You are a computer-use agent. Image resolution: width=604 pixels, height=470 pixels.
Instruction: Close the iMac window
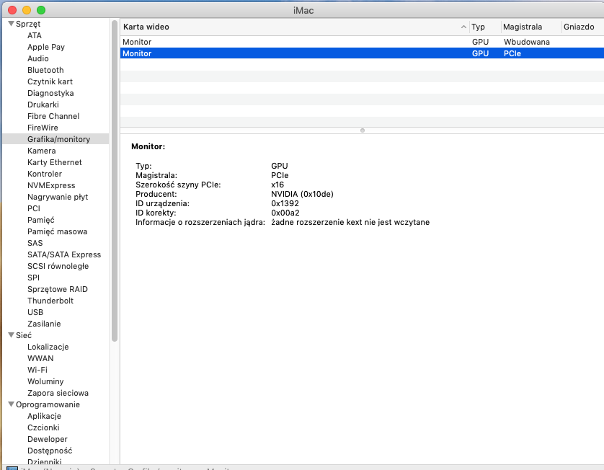click(12, 10)
